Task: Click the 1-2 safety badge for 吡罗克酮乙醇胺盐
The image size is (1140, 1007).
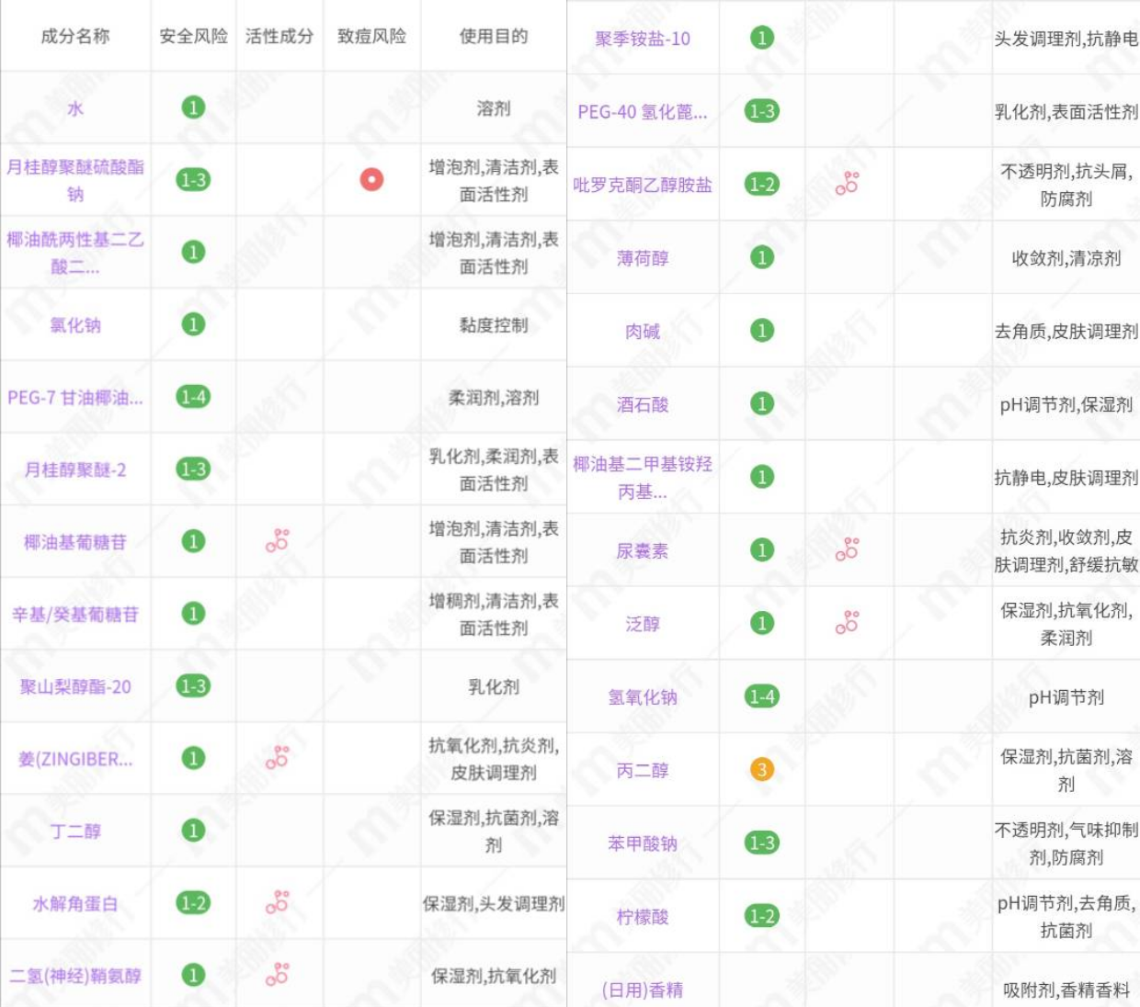Action: [761, 184]
